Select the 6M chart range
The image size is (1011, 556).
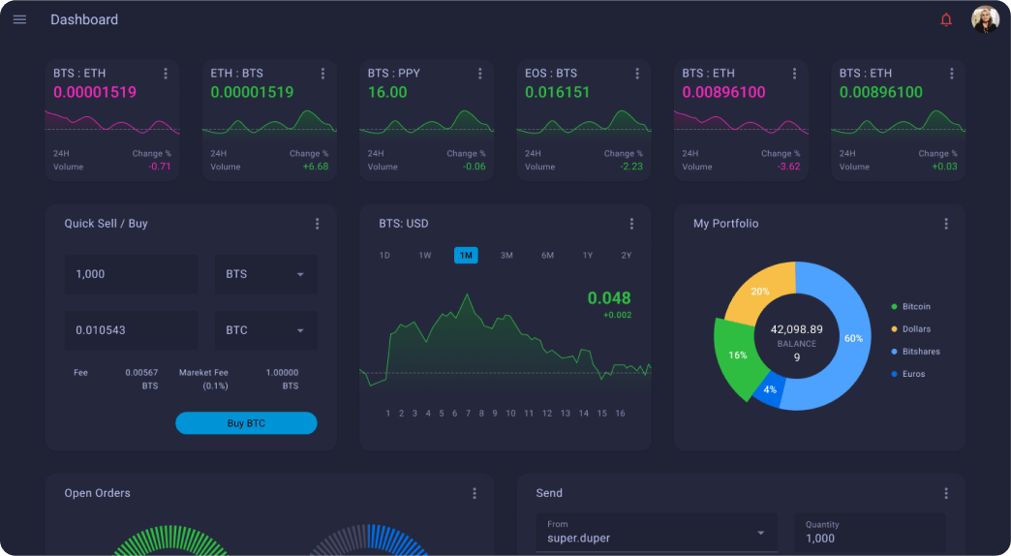(548, 256)
